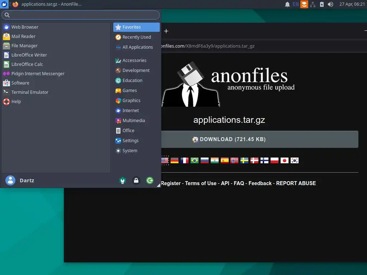367x275 pixels.
Task: Open the Accessories category
Action: coord(137,61)
